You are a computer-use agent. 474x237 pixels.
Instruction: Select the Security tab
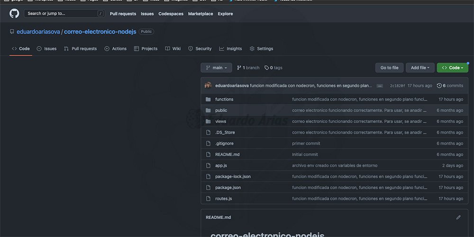click(200, 49)
